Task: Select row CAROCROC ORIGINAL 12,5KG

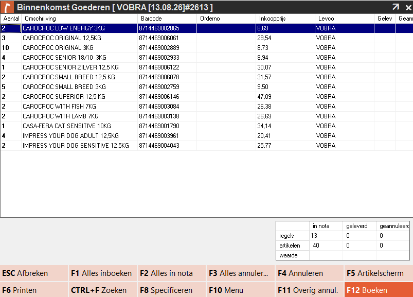Action: pyautogui.click(x=207, y=38)
